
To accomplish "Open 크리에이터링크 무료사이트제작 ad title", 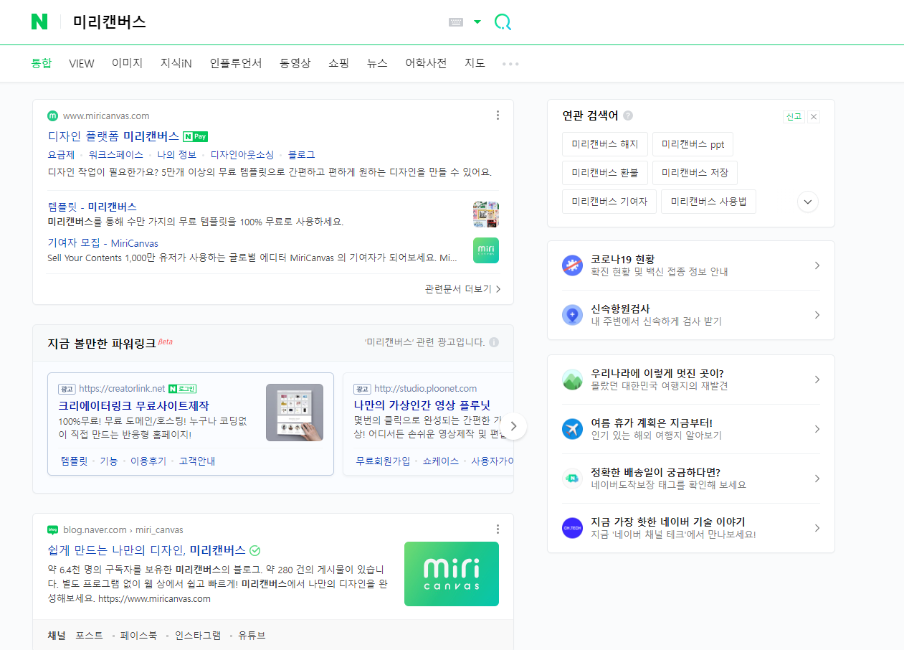I will [133, 405].
